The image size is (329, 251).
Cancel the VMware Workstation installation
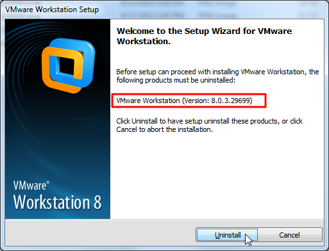tap(290, 235)
